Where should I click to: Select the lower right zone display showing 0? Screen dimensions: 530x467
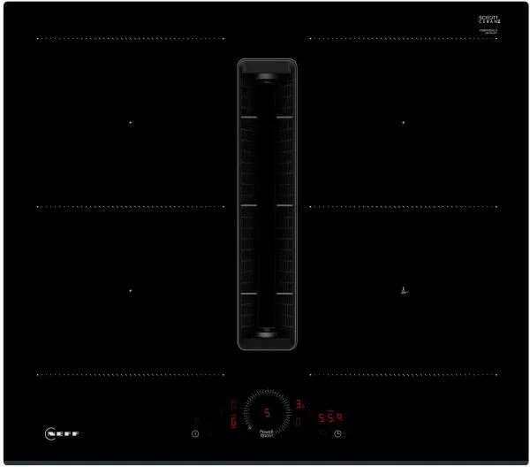pos(299,422)
